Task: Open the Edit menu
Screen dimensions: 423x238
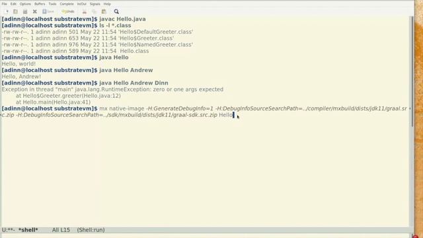Action: (13, 4)
